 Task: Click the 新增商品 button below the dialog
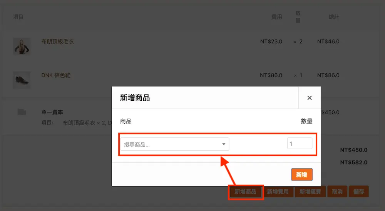click(246, 192)
